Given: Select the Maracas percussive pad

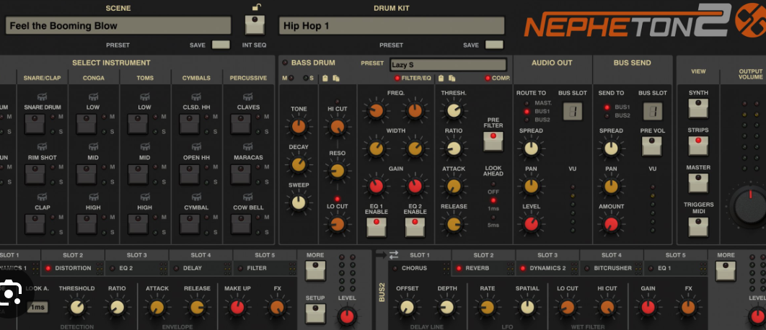Looking at the screenshot, I should (241, 174).
